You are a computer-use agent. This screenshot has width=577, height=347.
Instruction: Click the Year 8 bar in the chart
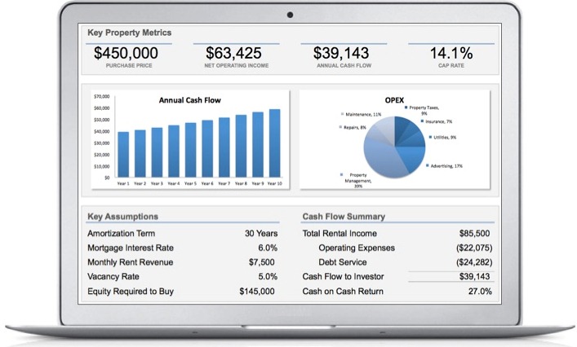(x=241, y=146)
